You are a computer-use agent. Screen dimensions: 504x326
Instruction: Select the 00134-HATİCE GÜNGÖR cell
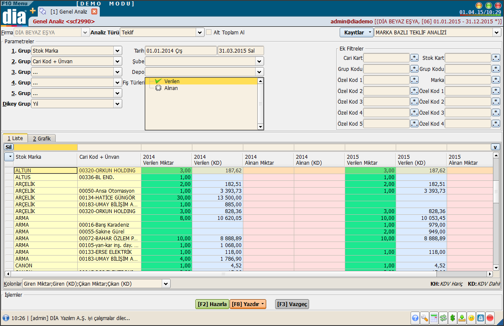[x=109, y=197]
